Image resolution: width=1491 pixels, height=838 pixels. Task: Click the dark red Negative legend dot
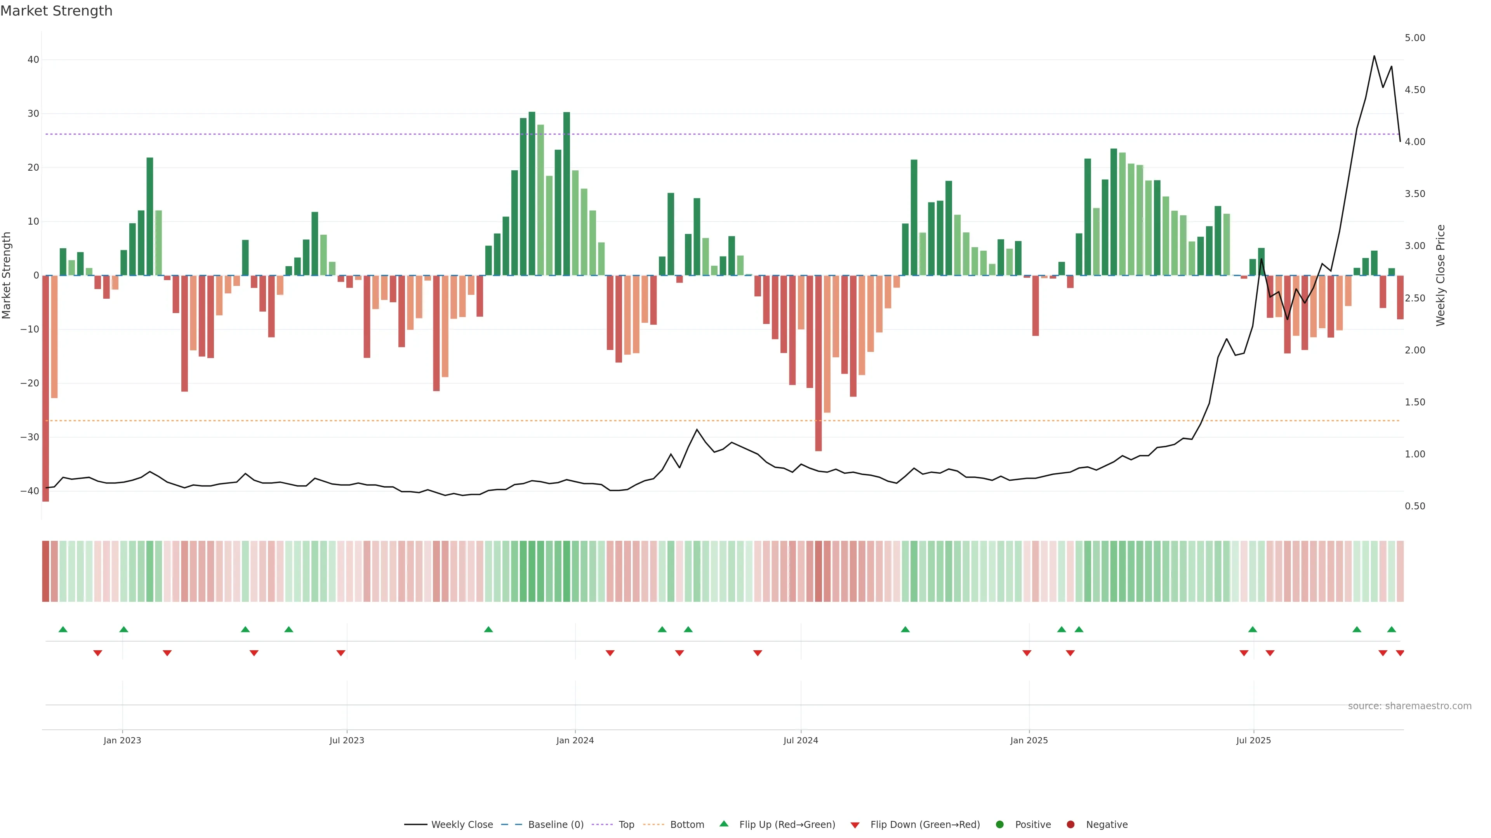[1070, 825]
